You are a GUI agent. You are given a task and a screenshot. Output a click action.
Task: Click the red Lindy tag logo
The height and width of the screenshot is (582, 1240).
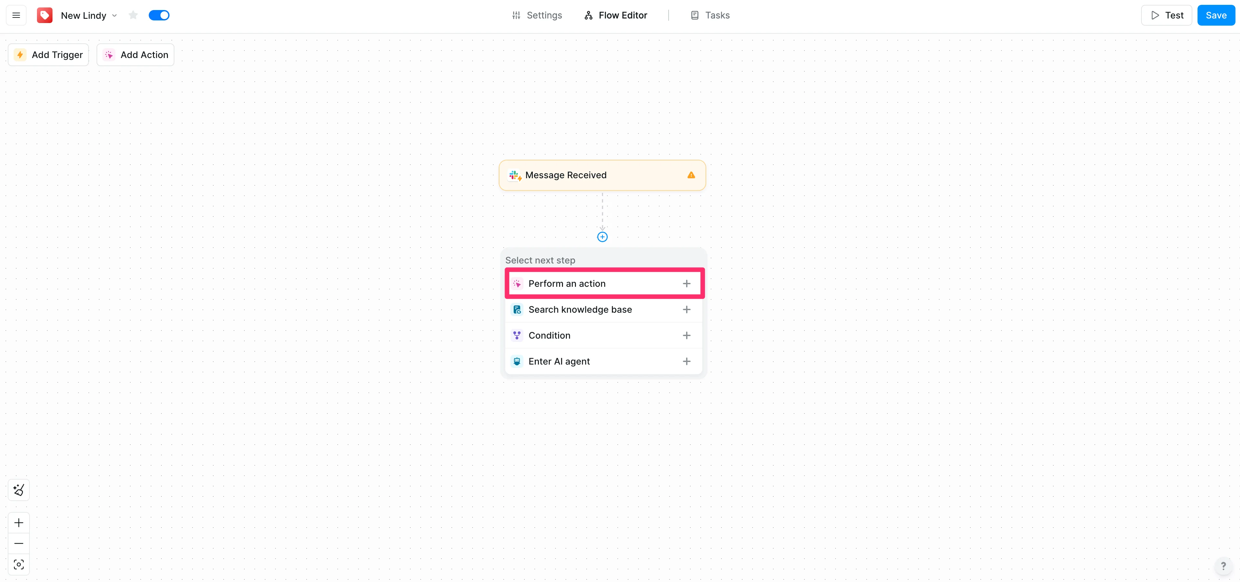click(45, 16)
